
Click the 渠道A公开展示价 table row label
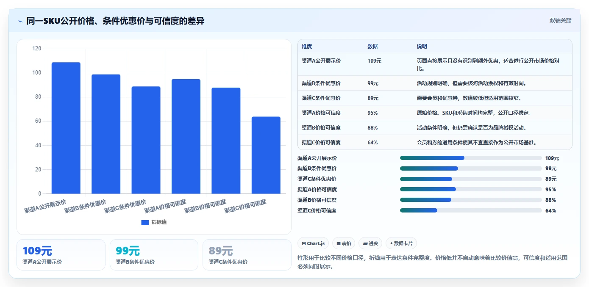point(321,61)
